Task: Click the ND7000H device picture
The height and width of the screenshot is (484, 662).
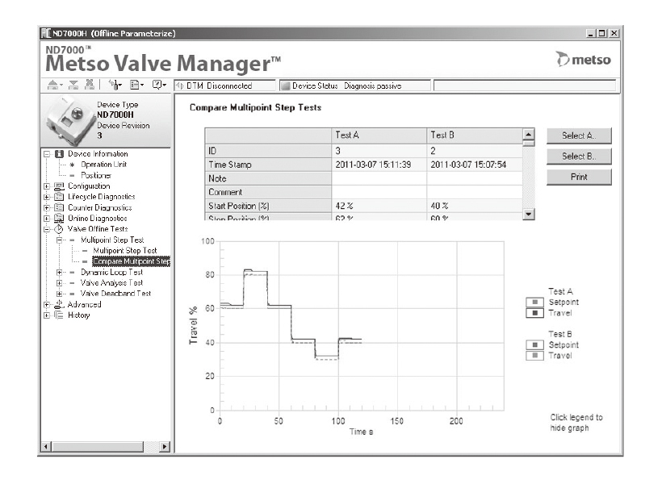Action: tap(69, 120)
